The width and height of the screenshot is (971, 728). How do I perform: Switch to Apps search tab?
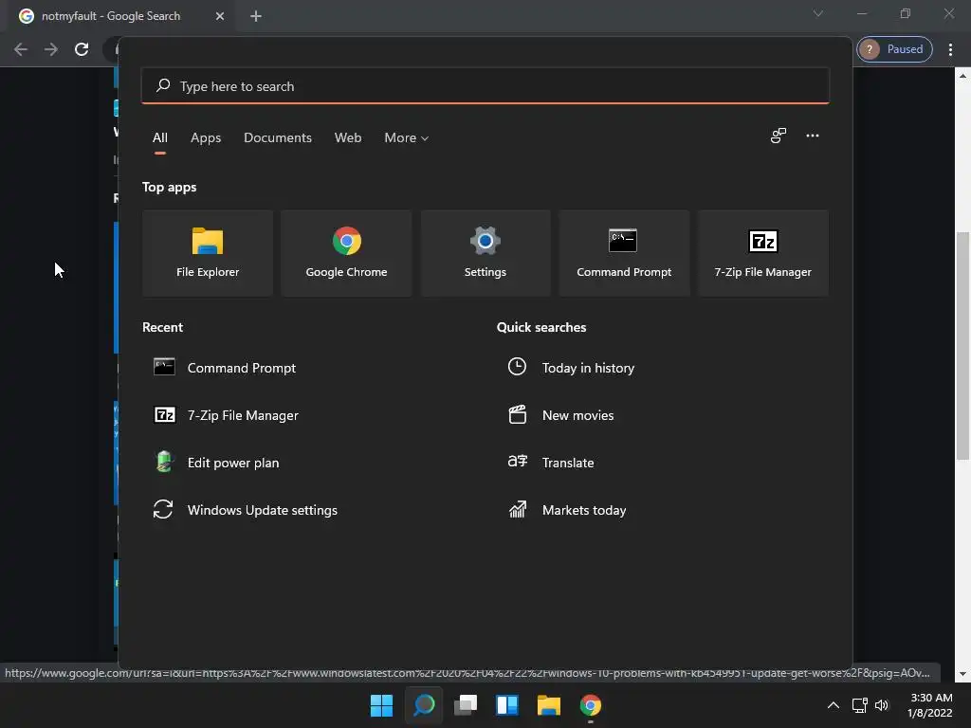(x=206, y=137)
